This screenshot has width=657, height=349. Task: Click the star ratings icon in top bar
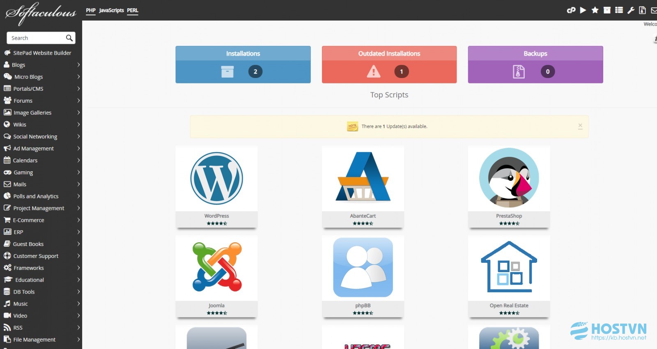(x=595, y=10)
